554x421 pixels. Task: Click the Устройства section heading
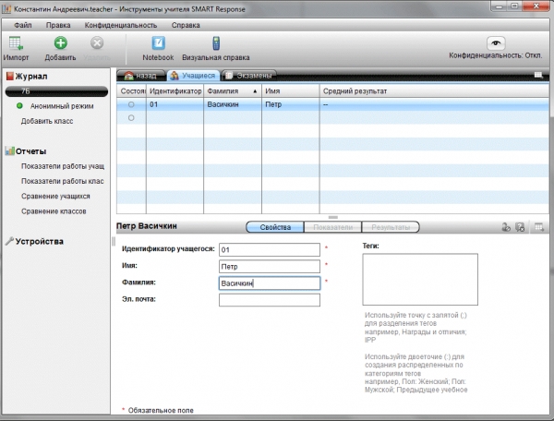[39, 241]
